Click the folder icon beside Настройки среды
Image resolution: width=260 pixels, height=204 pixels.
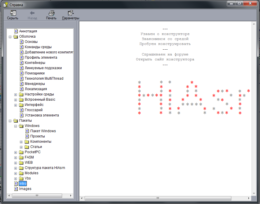[21, 94]
